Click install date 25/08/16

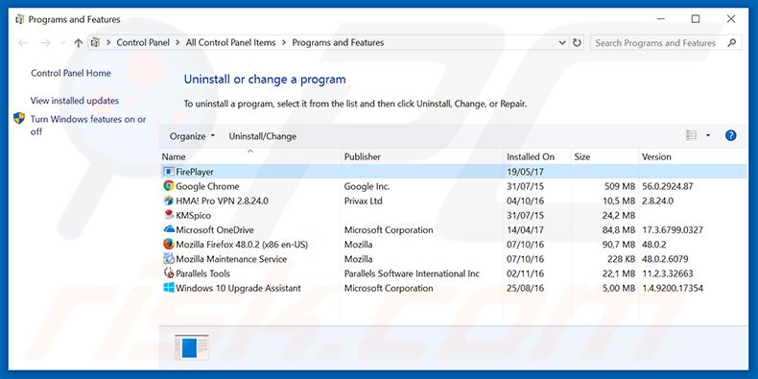point(525,288)
